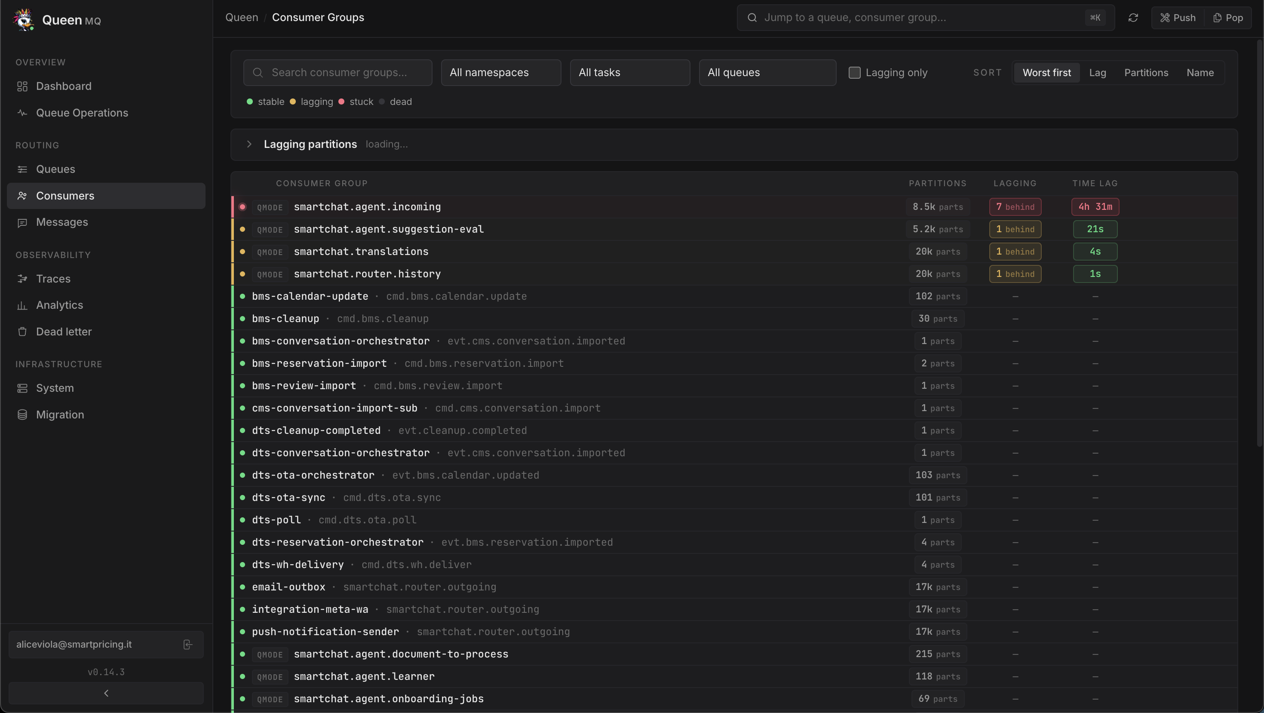This screenshot has height=713, width=1264.
Task: Open push-notification-sender row
Action: pyautogui.click(x=734, y=632)
